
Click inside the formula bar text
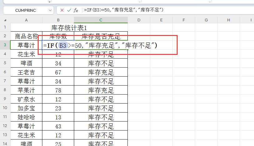[124, 10]
